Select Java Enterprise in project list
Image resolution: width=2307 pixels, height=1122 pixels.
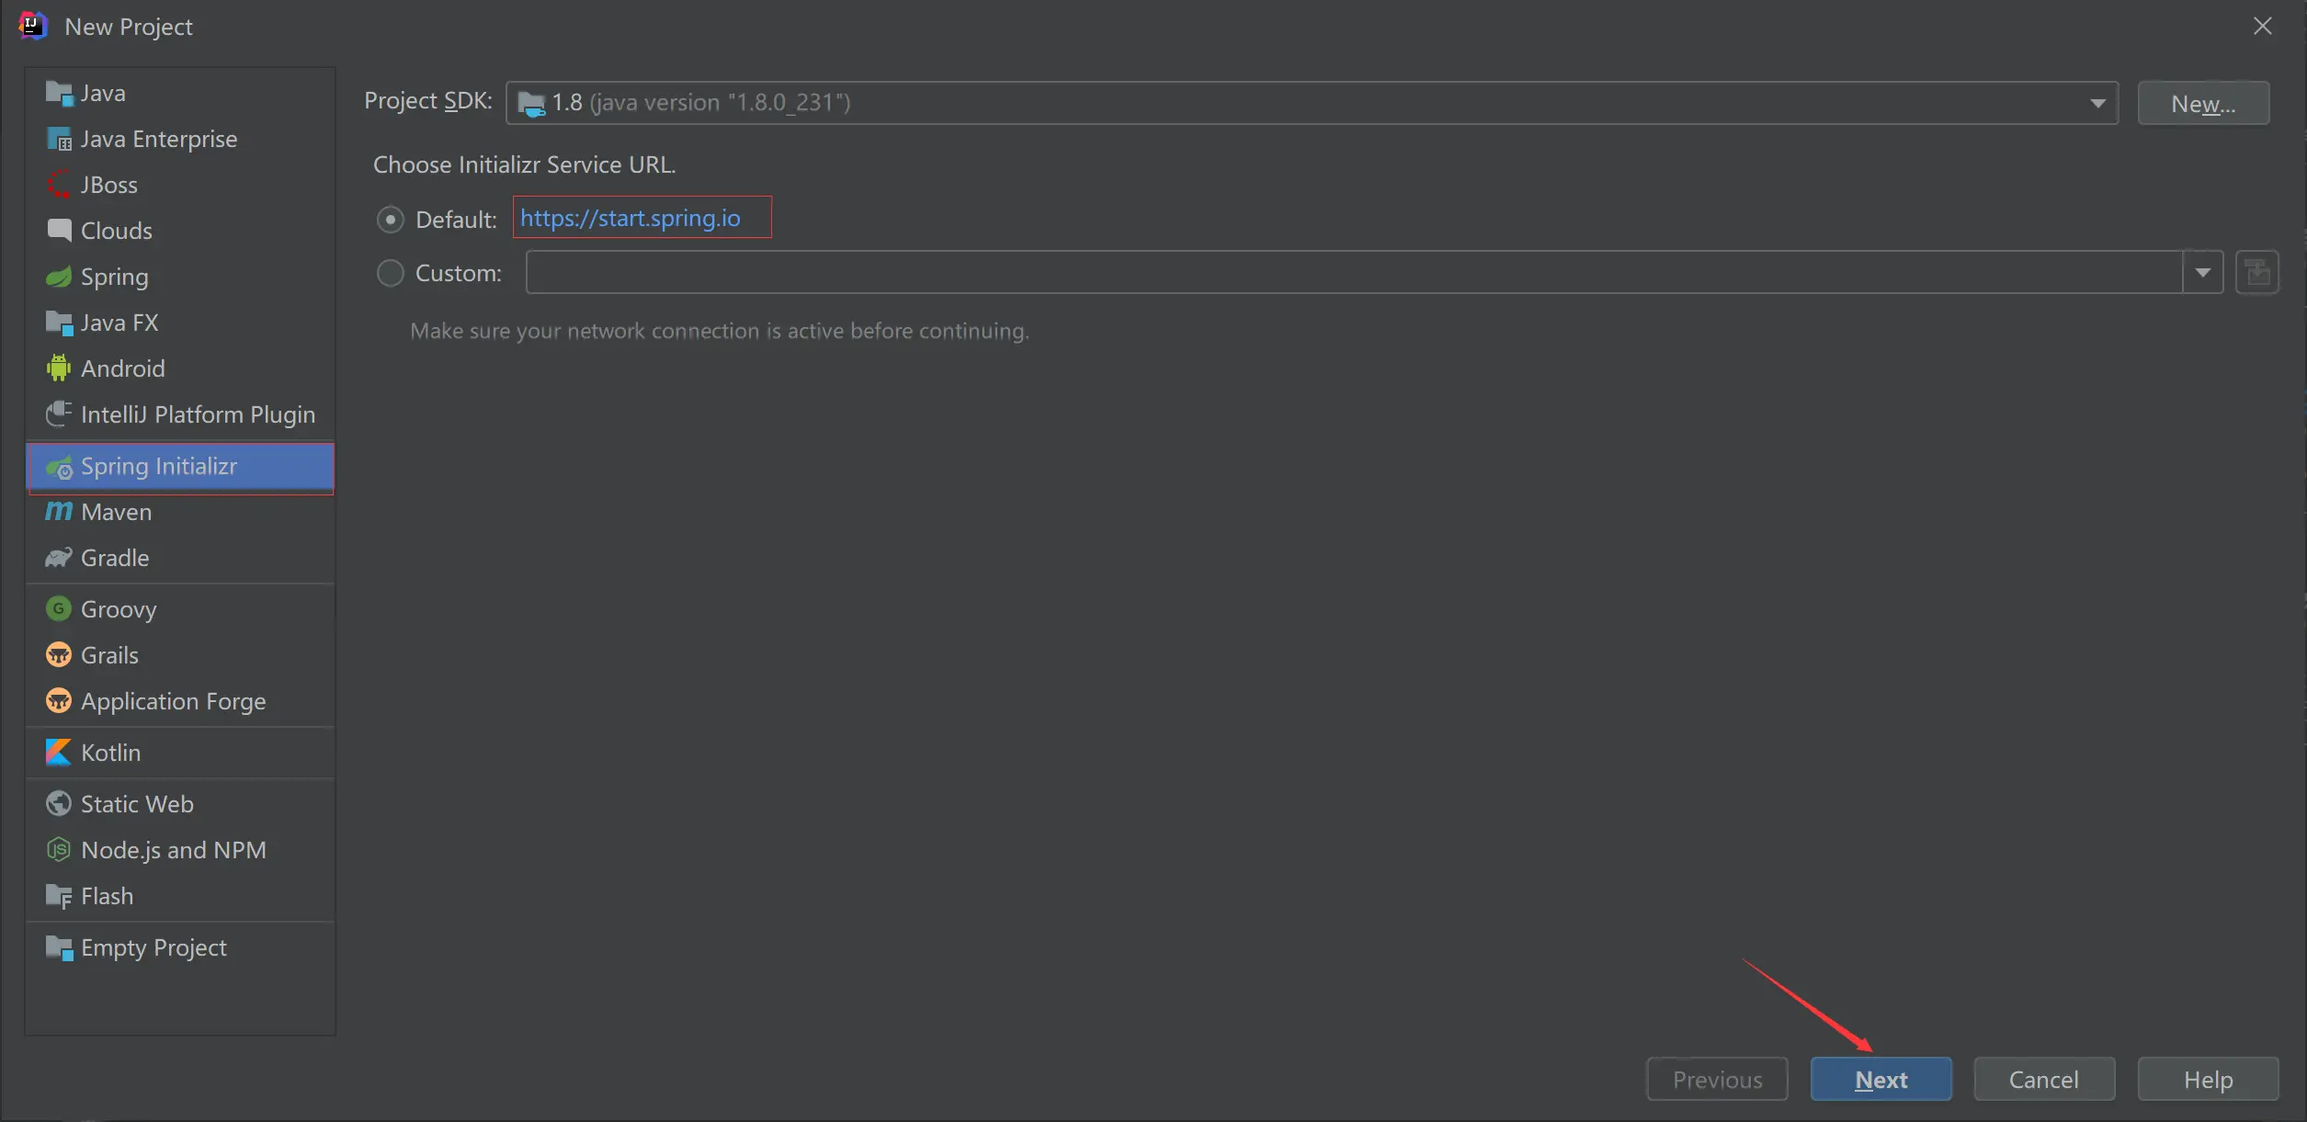tap(158, 139)
